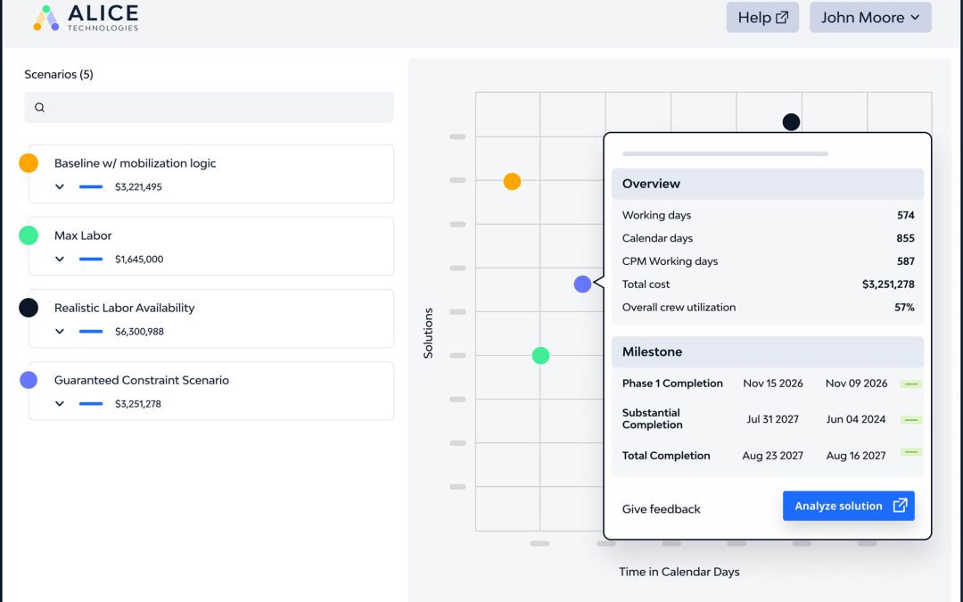
Task: Select the Realistic Labor Availability scenario
Action: point(210,318)
